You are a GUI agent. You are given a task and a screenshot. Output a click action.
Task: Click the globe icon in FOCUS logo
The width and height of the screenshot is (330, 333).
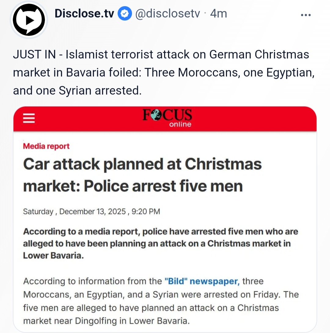click(157, 116)
